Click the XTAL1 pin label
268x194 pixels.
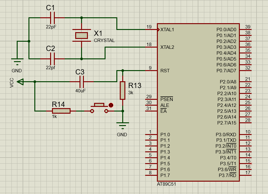[x=167, y=30]
